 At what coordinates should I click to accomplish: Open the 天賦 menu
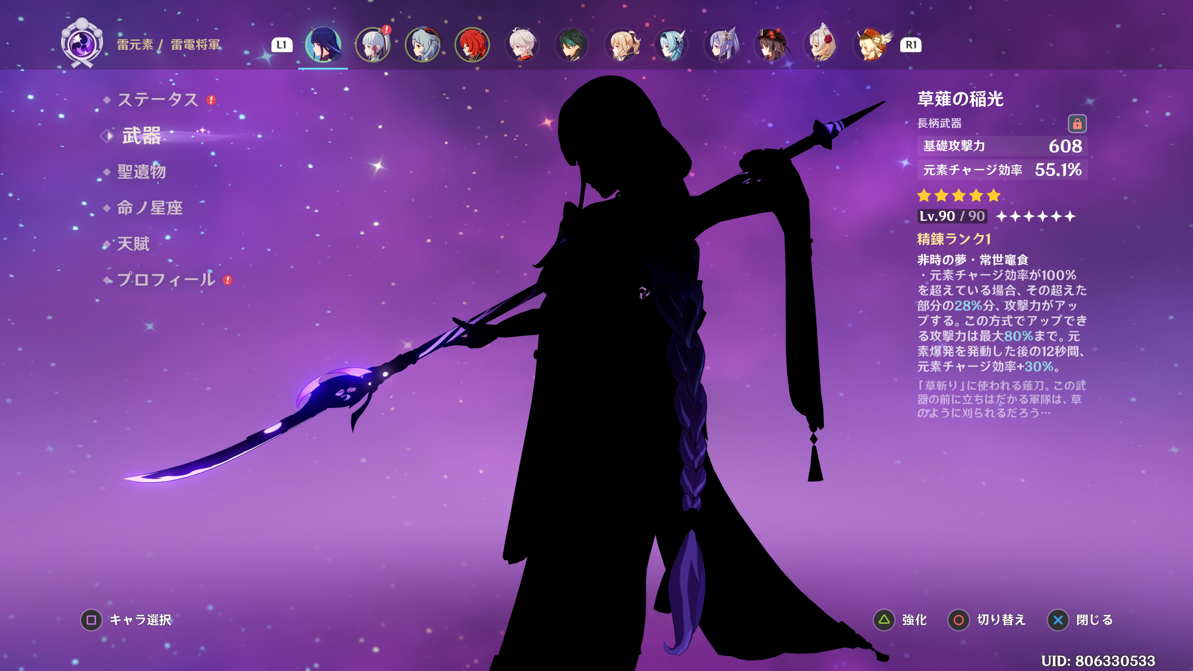click(133, 244)
